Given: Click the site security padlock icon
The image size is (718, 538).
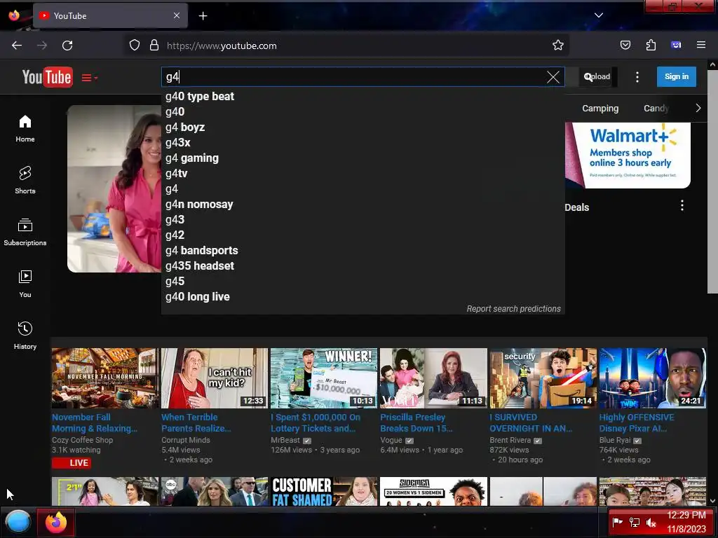Looking at the screenshot, I should (154, 46).
